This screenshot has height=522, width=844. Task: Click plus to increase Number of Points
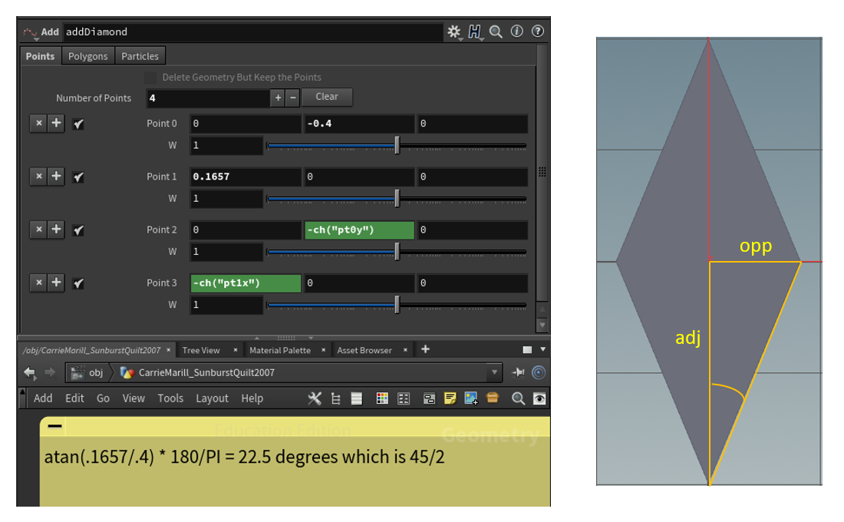click(x=278, y=97)
